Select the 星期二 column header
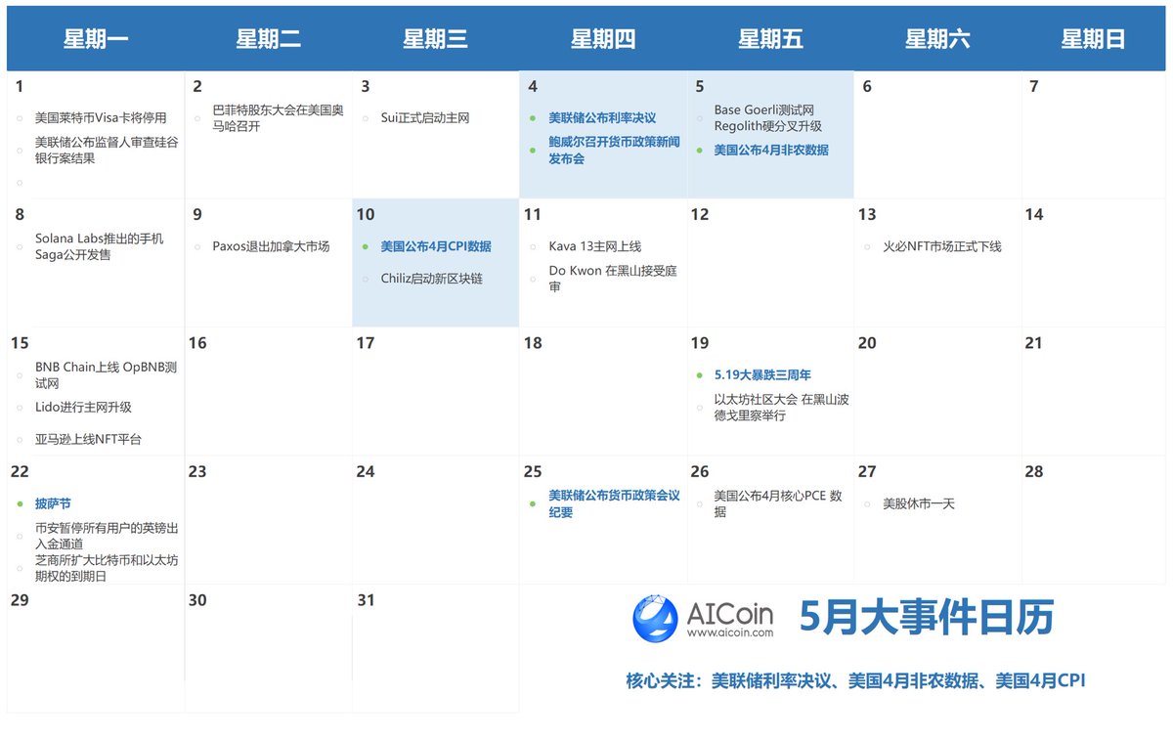This screenshot has height=741, width=1173. point(268,39)
